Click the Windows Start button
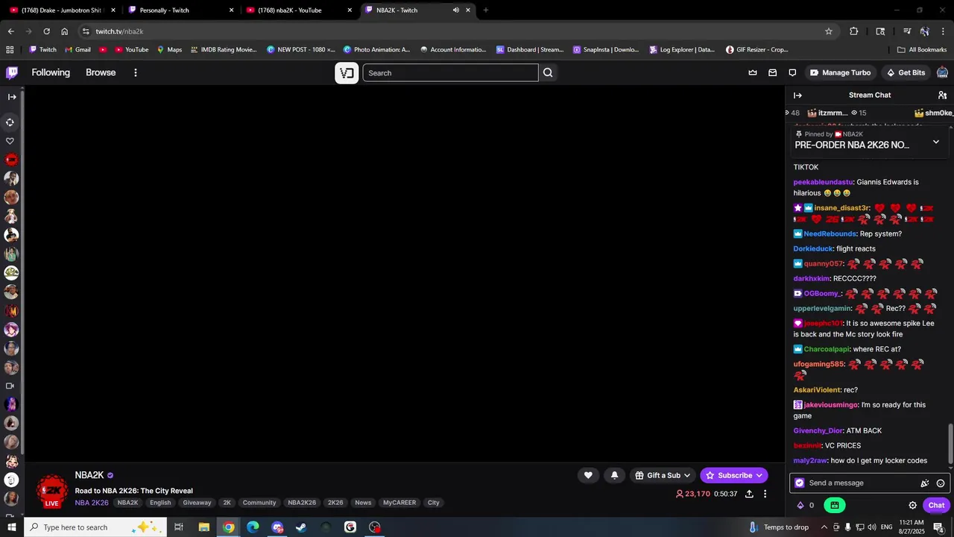The height and width of the screenshot is (537, 954). pyautogui.click(x=11, y=527)
